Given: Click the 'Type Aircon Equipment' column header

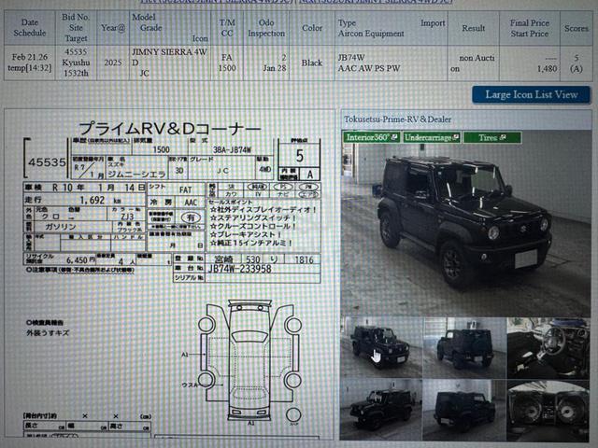Looking at the screenshot, I should point(392,28).
